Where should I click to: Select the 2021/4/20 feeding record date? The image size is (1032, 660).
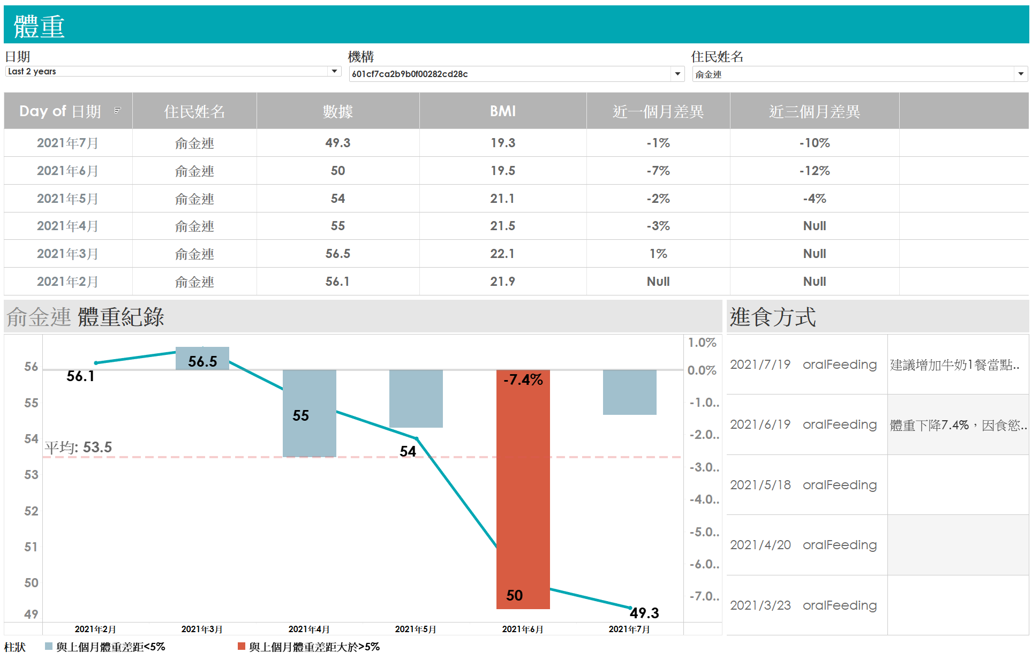click(760, 545)
